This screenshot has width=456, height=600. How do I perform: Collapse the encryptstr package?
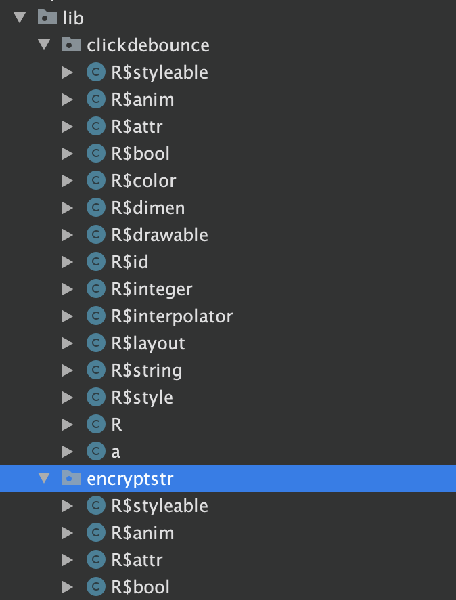click(x=45, y=479)
